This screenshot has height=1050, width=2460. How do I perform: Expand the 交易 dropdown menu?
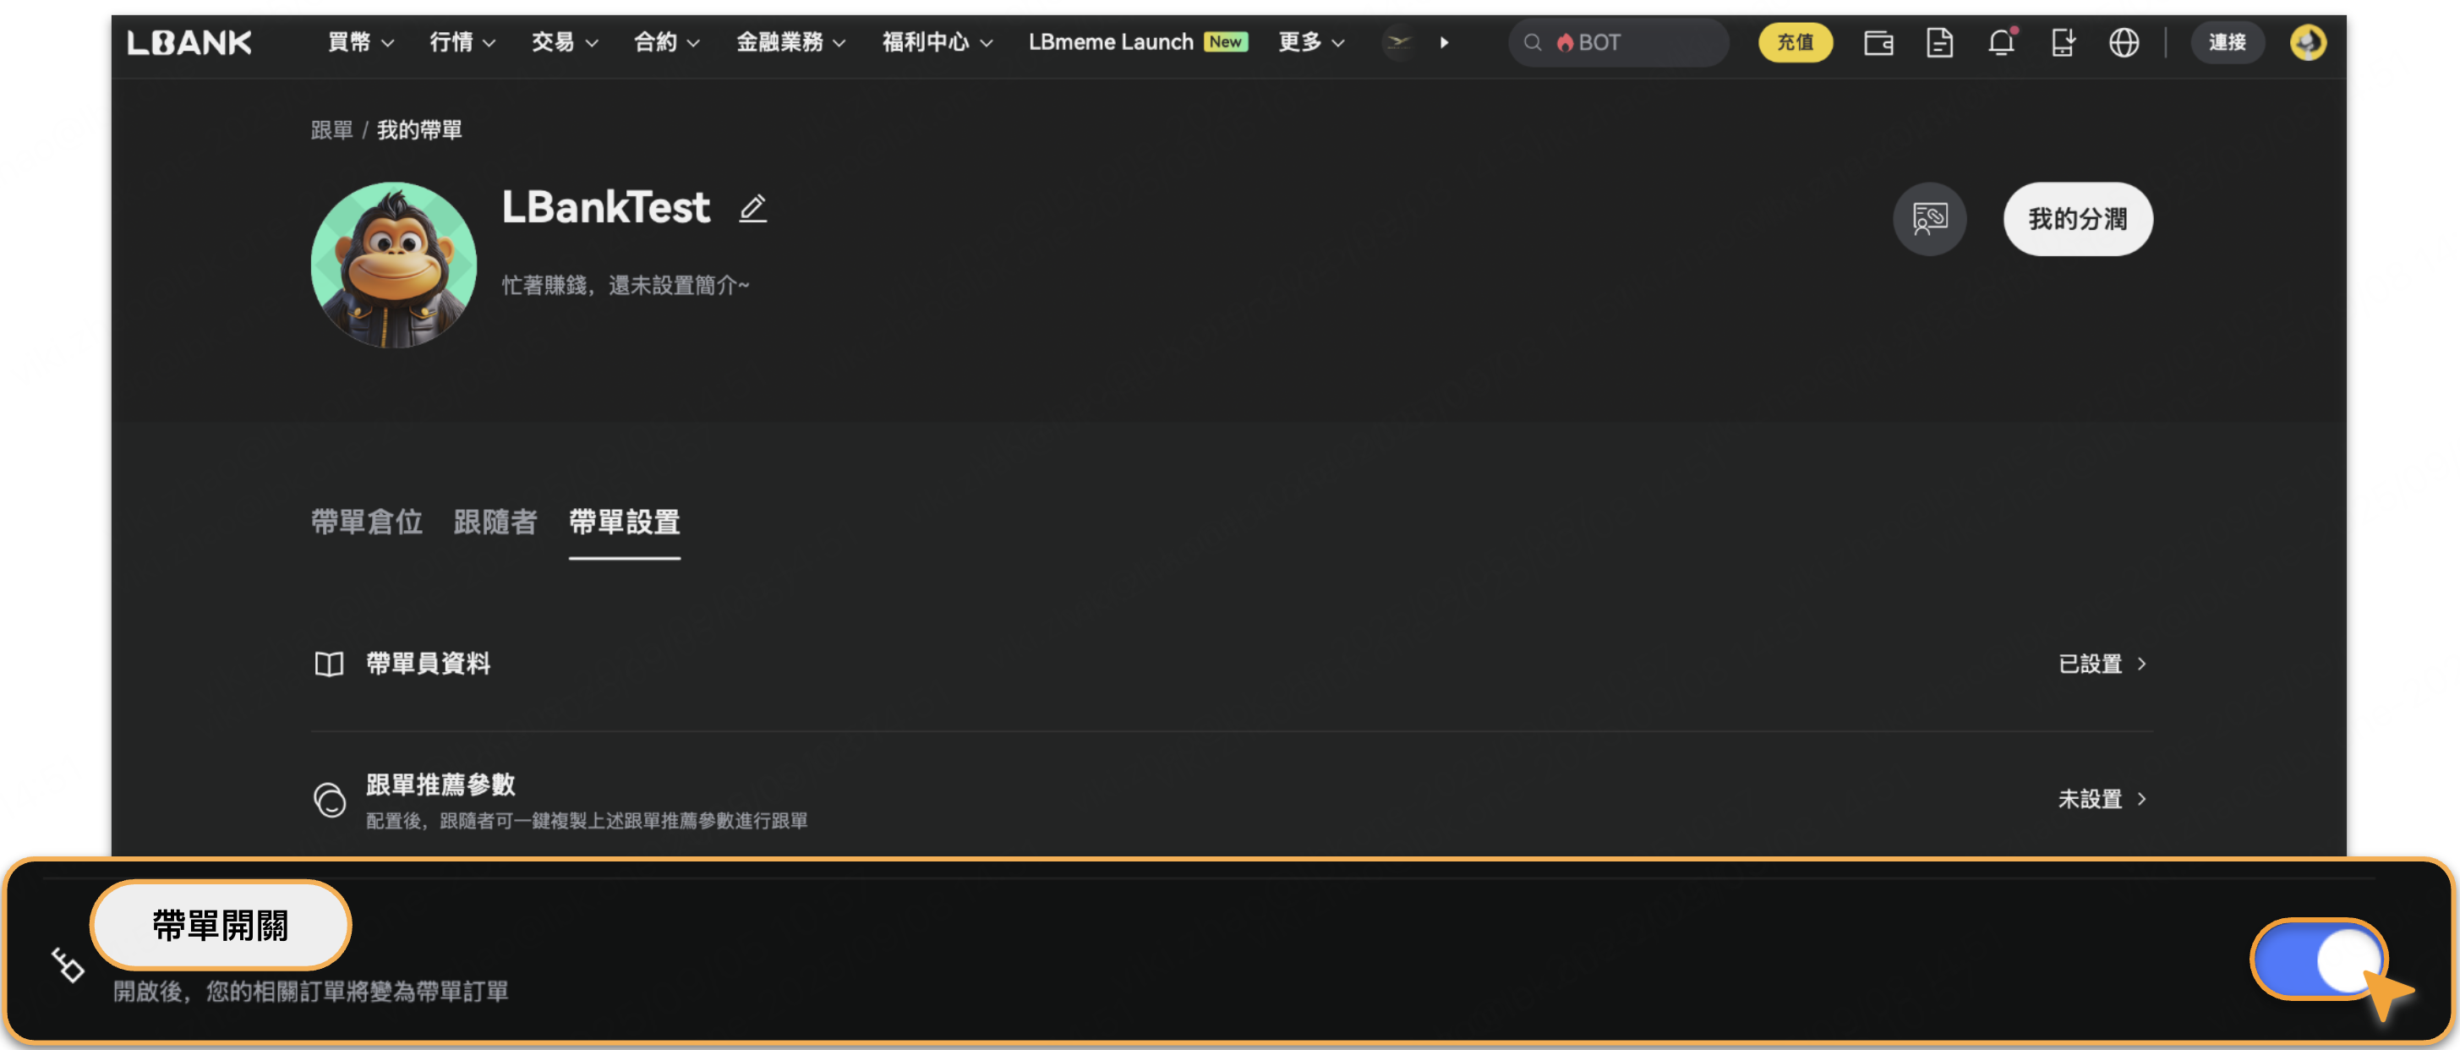pyautogui.click(x=565, y=42)
